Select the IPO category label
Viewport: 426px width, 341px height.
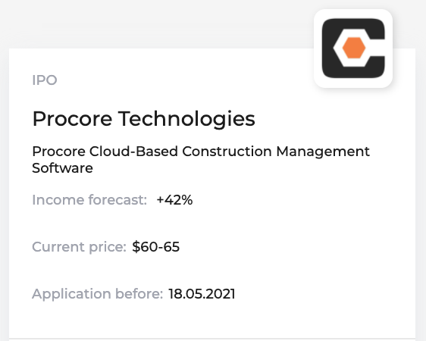(x=45, y=80)
